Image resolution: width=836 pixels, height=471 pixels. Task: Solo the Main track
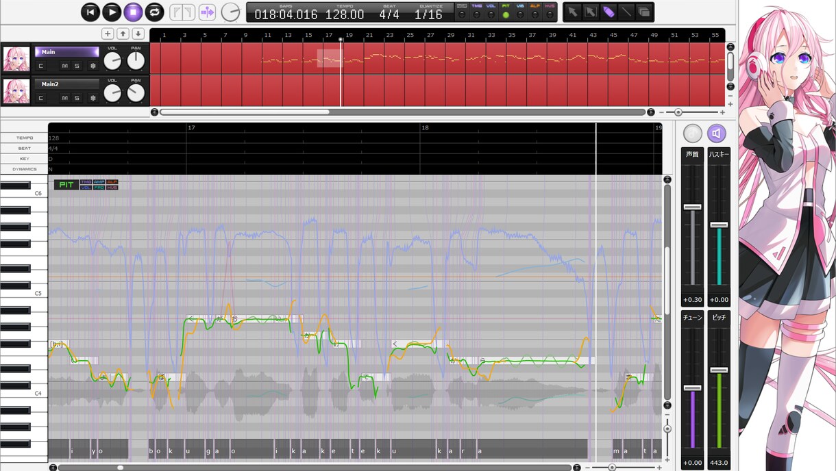(77, 66)
